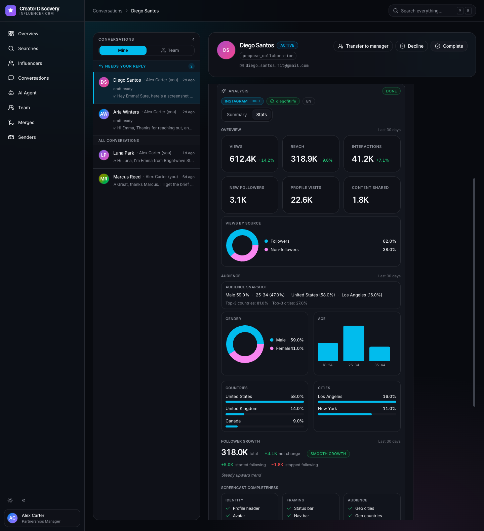The width and height of the screenshot is (484, 531).
Task: Click the search magnifier icon in top bar
Action: pos(396,11)
